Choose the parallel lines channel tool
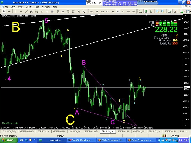 pyautogui.click(x=57, y=11)
